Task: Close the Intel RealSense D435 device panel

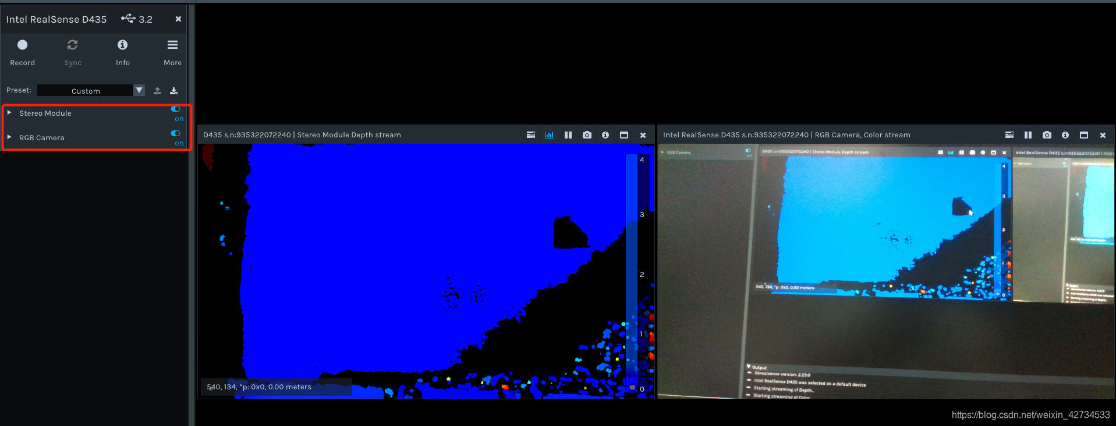Action: [178, 19]
